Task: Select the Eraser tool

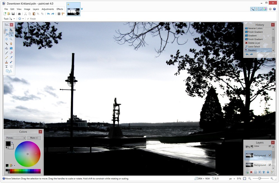Action: click(x=11, y=53)
